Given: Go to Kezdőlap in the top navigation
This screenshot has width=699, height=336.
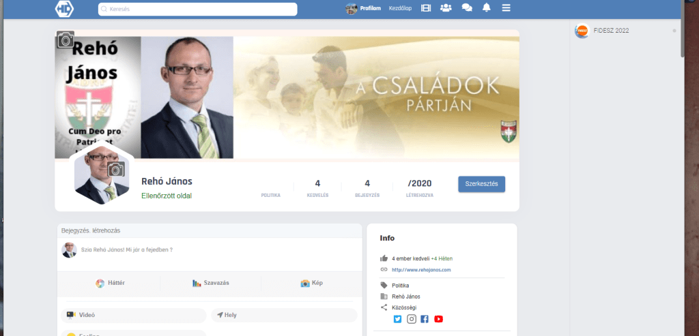Looking at the screenshot, I should [400, 9].
